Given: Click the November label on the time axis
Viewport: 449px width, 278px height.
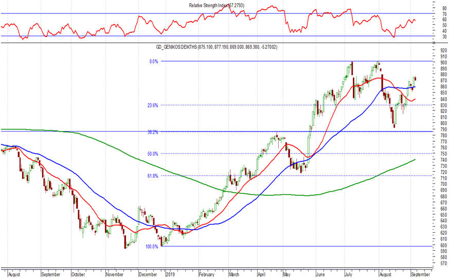Looking at the screenshot, I should (x=115, y=274).
